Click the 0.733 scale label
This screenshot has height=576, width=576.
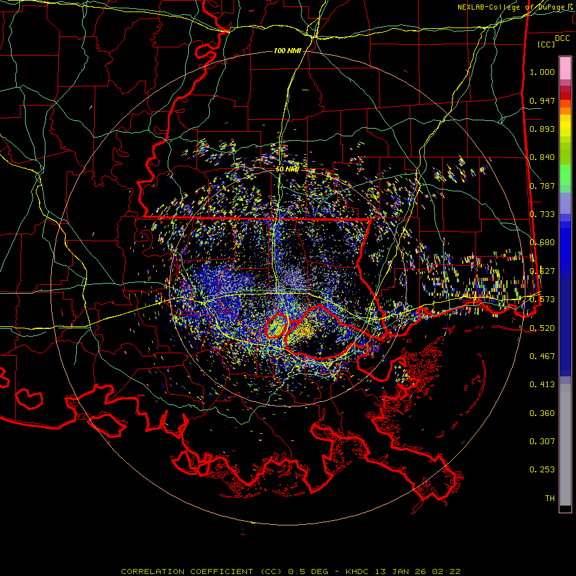click(542, 214)
